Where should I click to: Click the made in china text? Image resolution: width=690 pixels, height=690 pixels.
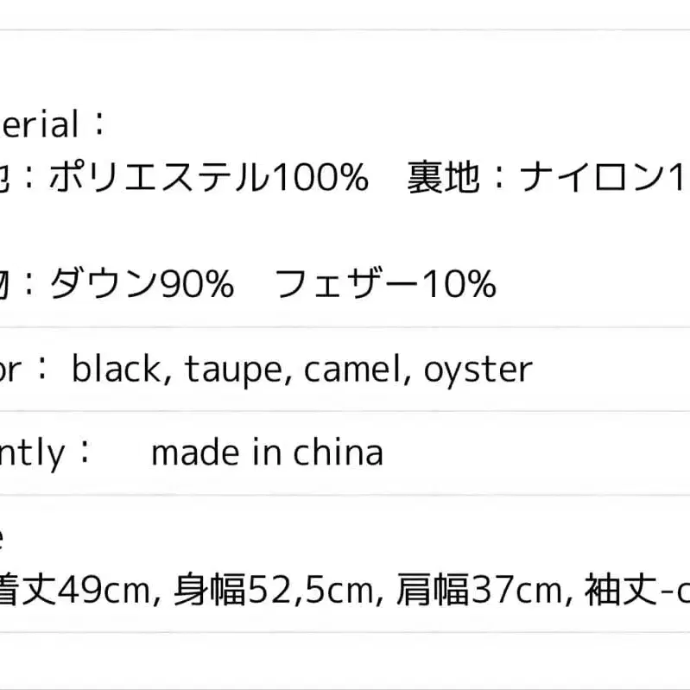(x=267, y=453)
